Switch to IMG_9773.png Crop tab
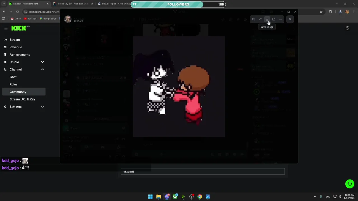 [114, 4]
